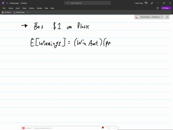Click the OneNote app icon in title bar
This screenshot has height=130, width=173.
pos(3,3)
